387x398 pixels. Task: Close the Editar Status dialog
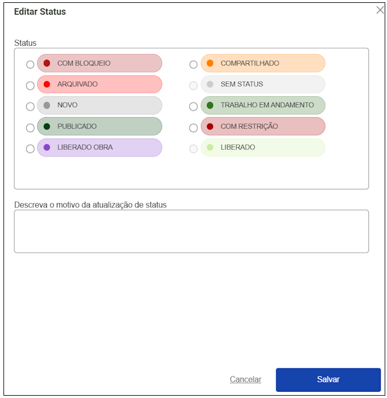(380, 10)
